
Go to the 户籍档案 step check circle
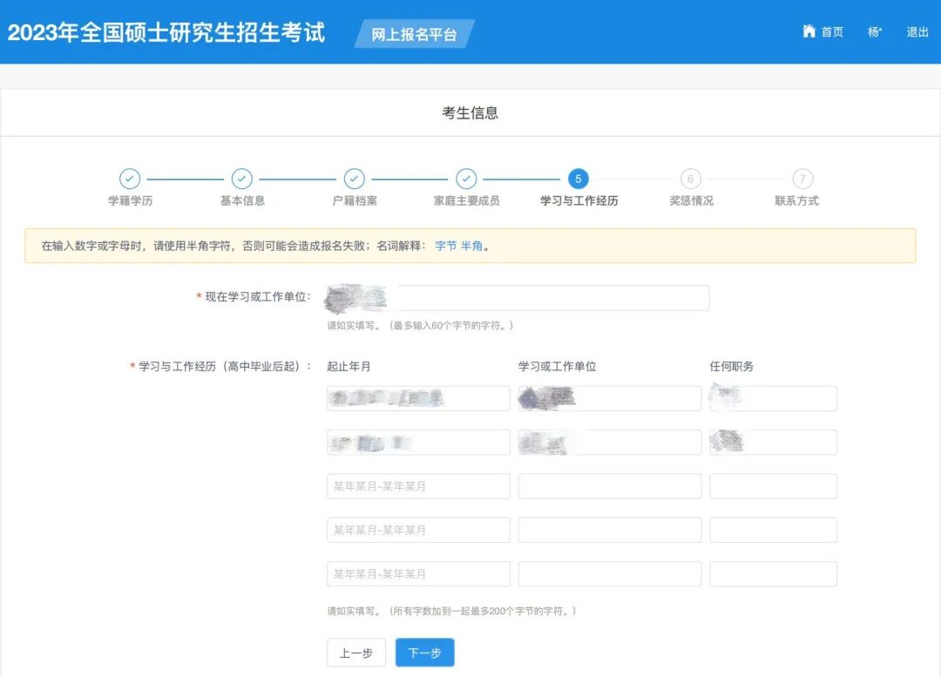click(354, 179)
